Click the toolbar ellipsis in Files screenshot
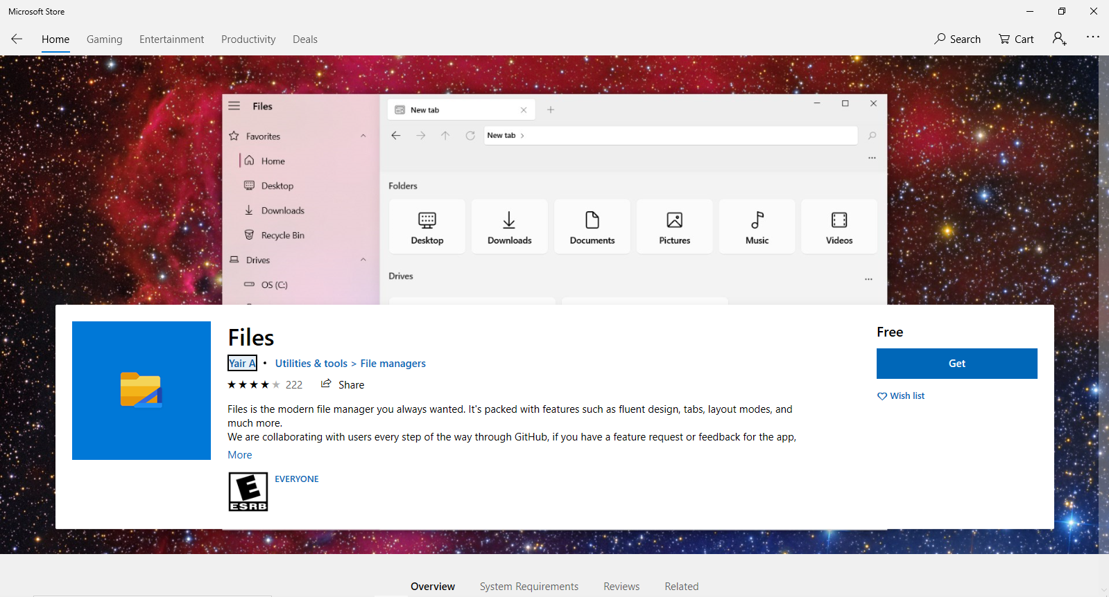 coord(872,158)
